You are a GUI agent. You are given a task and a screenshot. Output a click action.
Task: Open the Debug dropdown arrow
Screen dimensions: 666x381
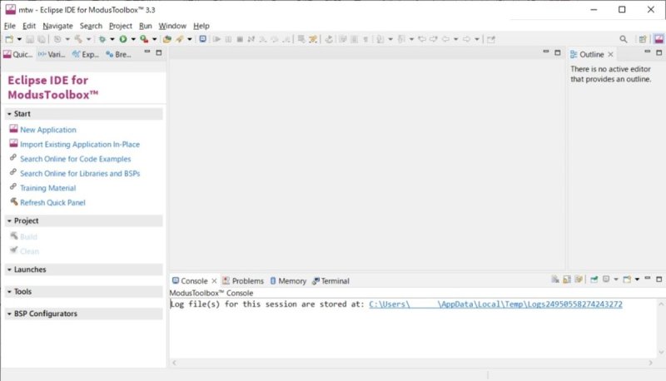[x=112, y=39]
